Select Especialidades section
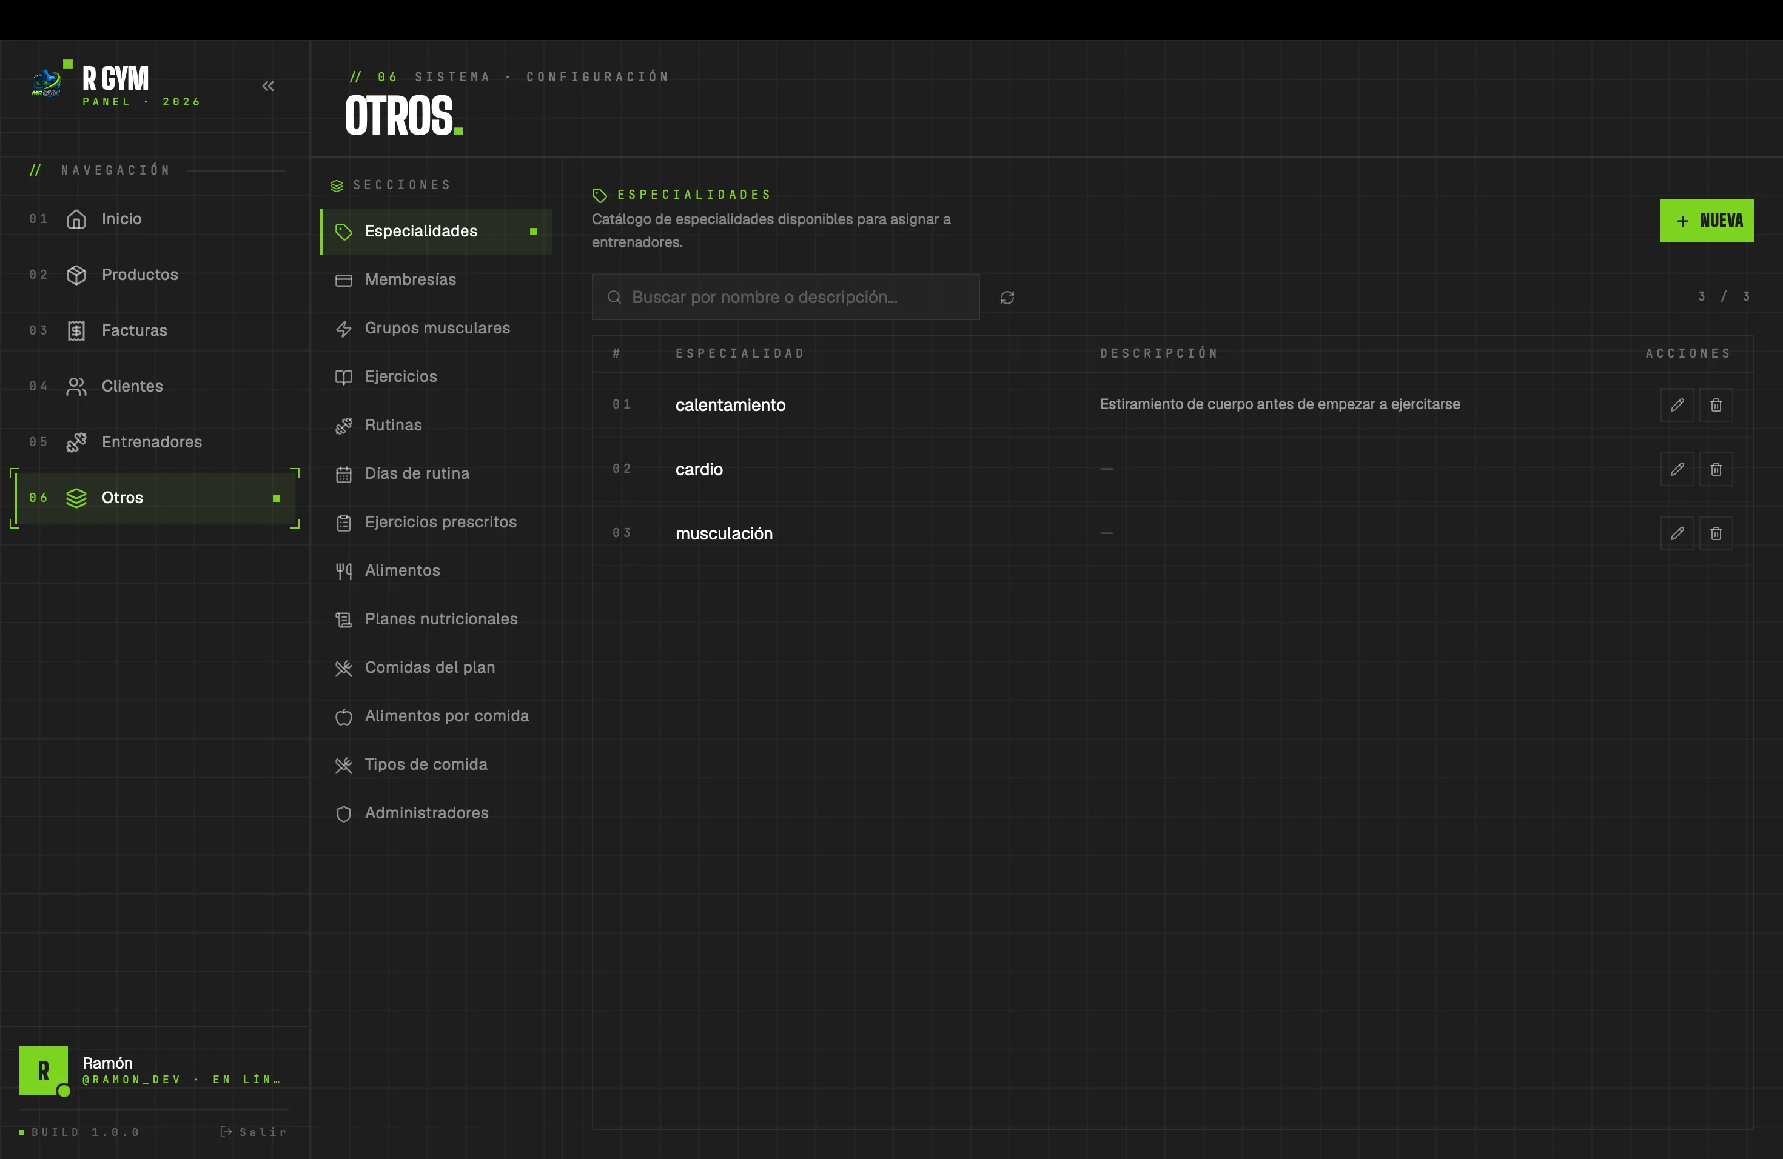 click(x=436, y=232)
